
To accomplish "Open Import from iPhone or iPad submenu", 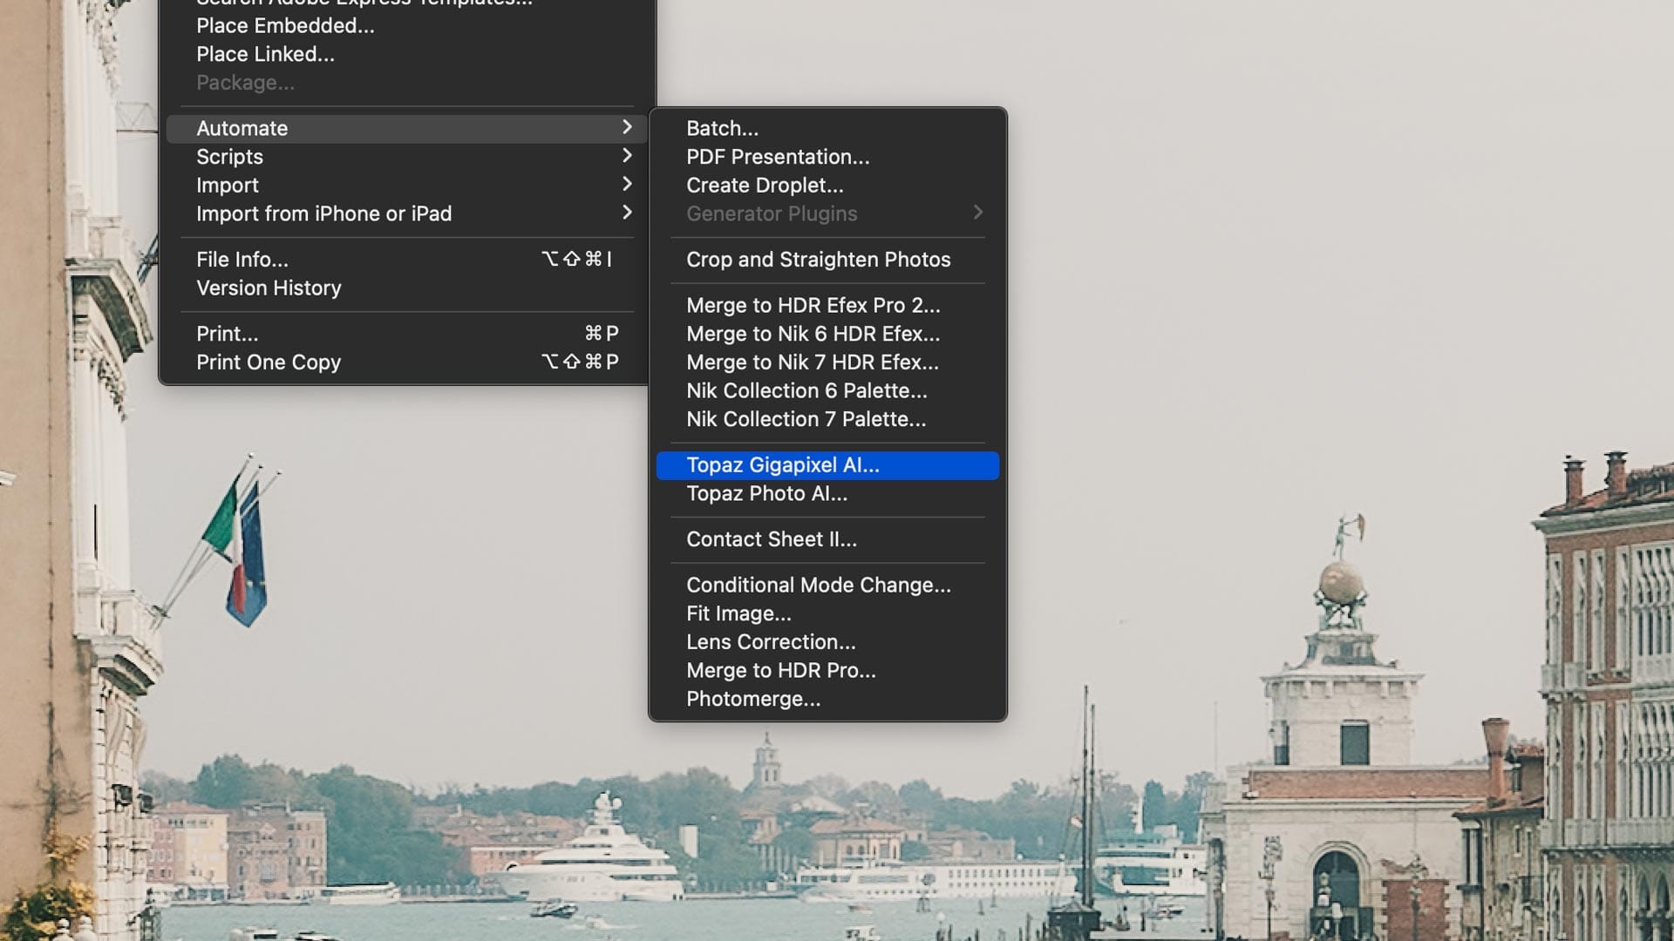I will point(323,213).
